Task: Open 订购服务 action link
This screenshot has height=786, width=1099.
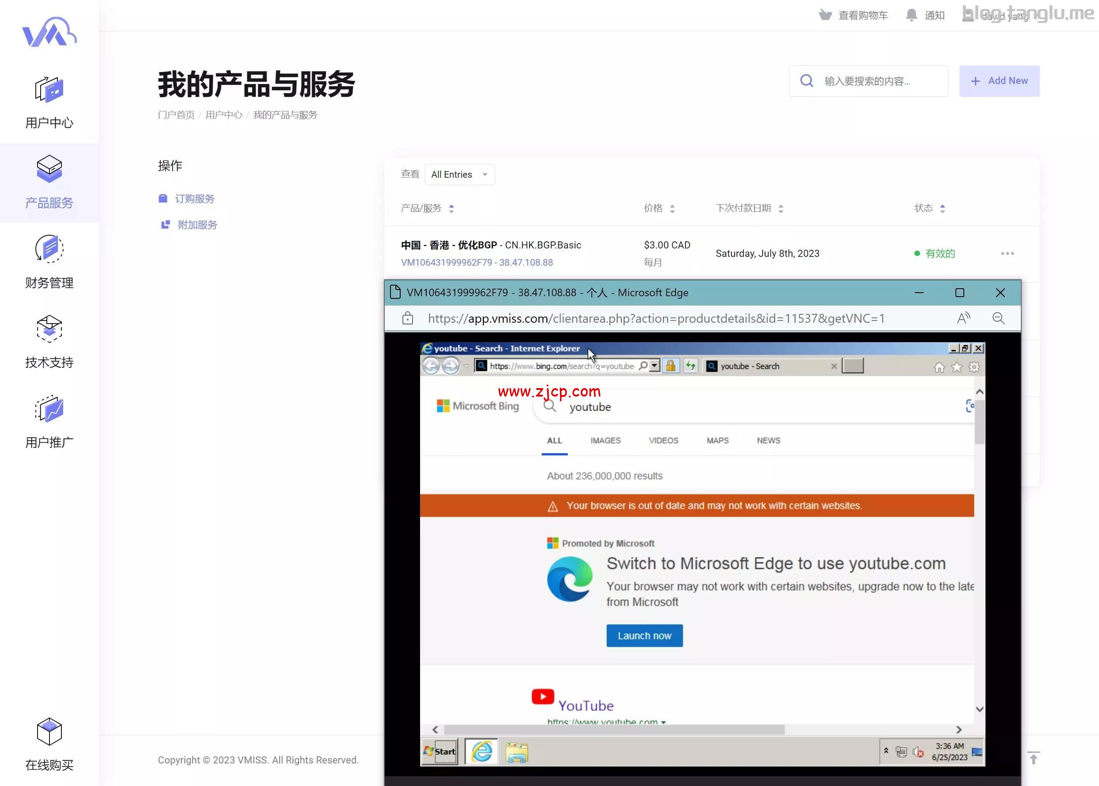Action: tap(187, 198)
